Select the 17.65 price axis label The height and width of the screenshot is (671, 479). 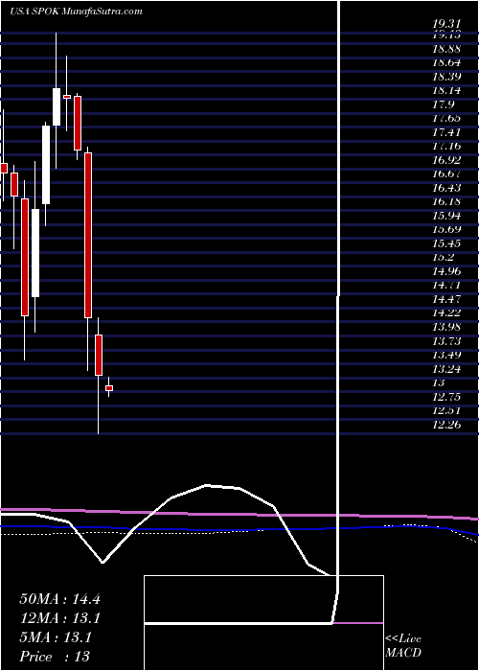pyautogui.click(x=446, y=119)
